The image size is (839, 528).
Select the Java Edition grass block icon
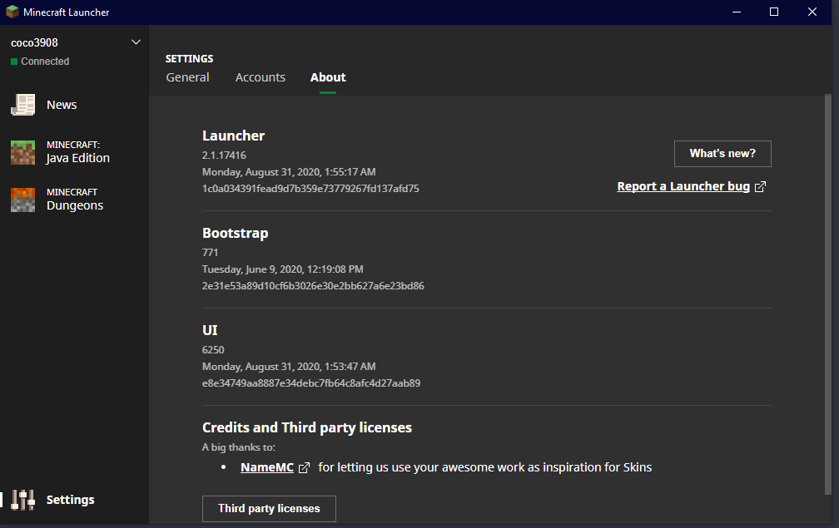tap(23, 152)
